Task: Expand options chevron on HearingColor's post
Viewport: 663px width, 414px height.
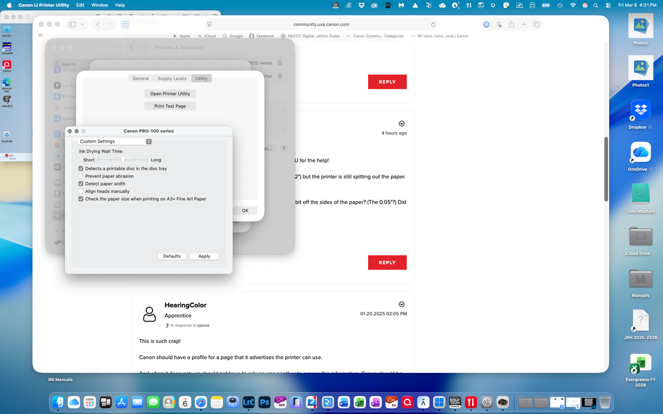Action: point(402,304)
